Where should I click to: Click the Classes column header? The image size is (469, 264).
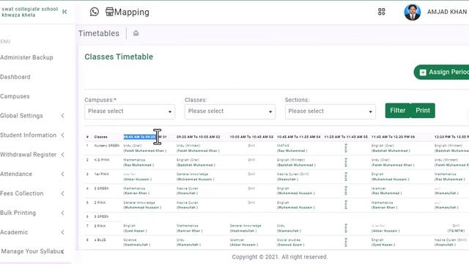[101, 137]
